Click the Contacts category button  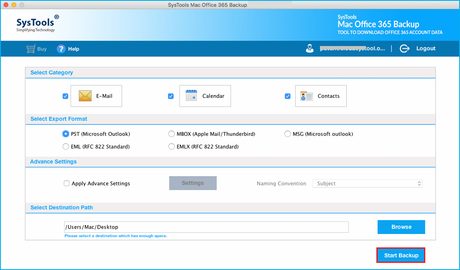[x=321, y=96]
